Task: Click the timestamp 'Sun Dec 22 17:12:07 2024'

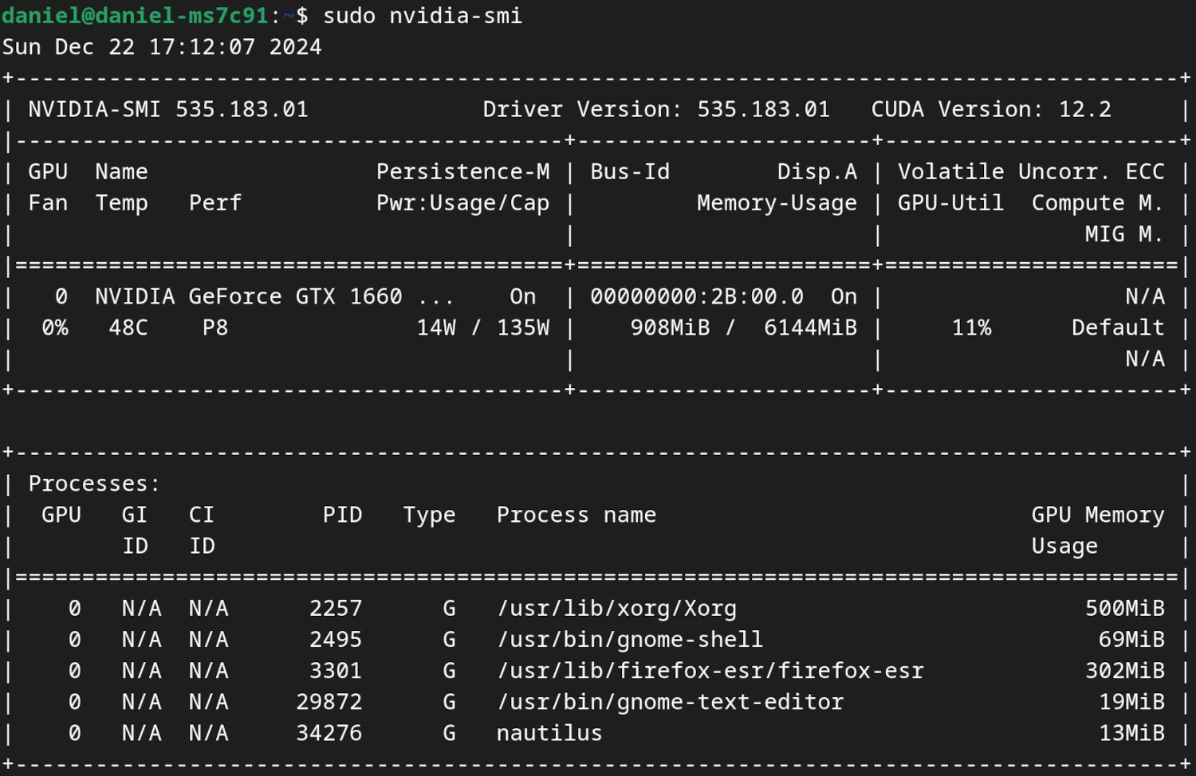Action: (x=162, y=47)
